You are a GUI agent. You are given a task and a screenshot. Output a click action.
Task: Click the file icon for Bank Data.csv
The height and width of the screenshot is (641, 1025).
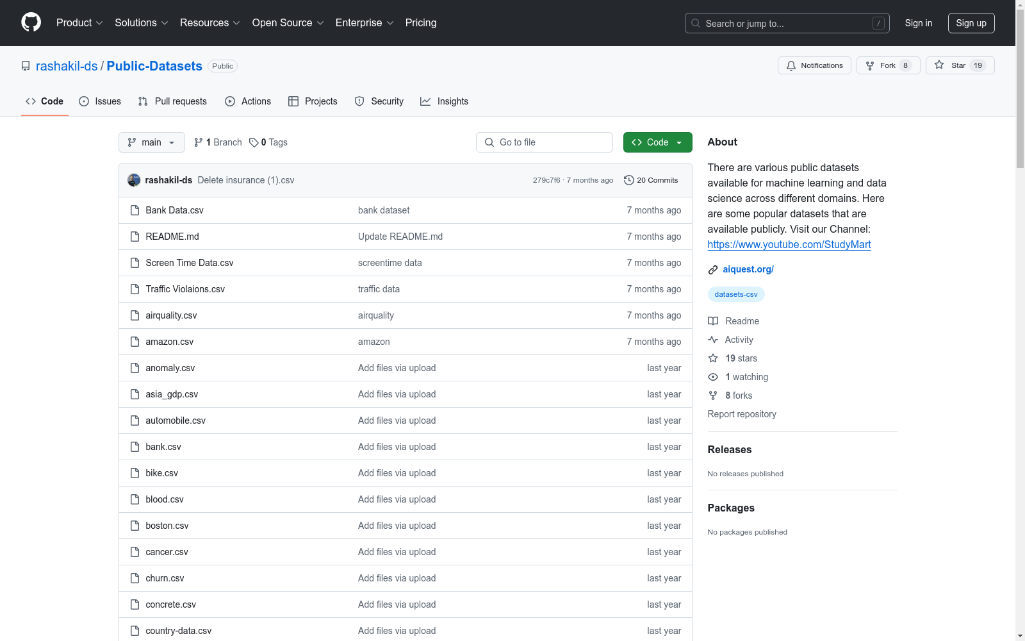[135, 210]
